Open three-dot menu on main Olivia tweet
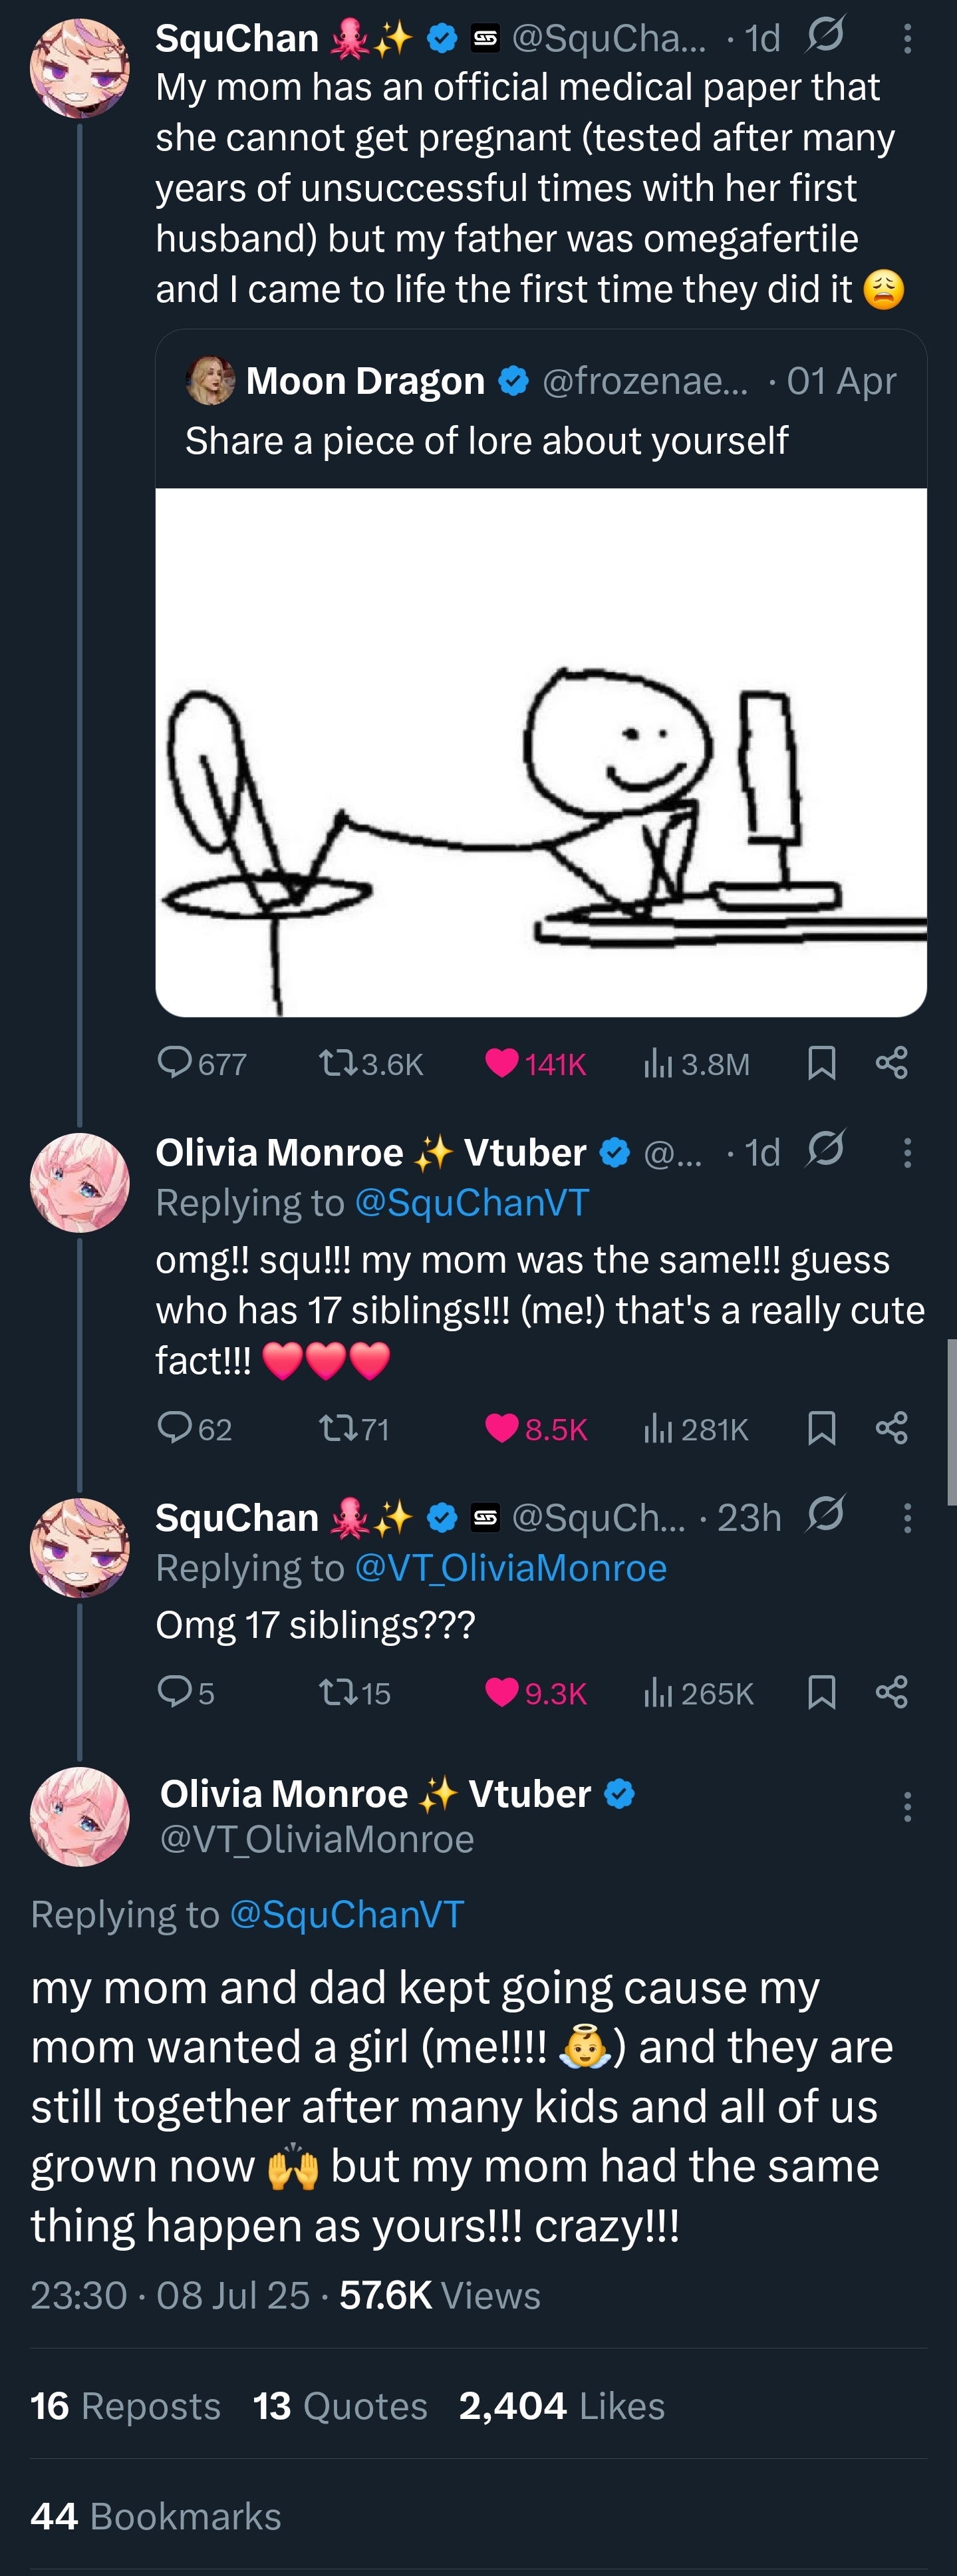Image resolution: width=957 pixels, height=2576 pixels. pyautogui.click(x=907, y=1806)
